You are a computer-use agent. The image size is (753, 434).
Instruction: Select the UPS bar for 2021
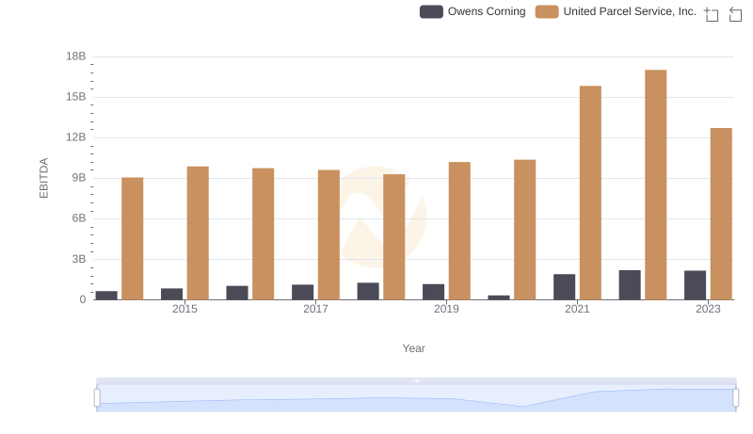tap(590, 193)
